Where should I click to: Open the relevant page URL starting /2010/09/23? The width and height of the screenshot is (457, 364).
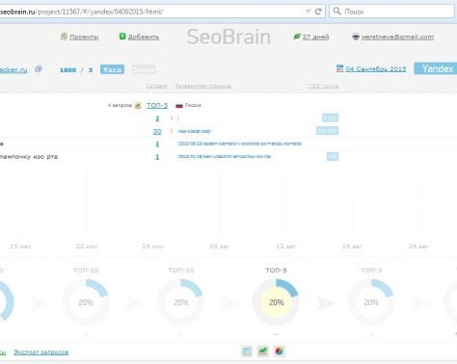[x=239, y=143]
